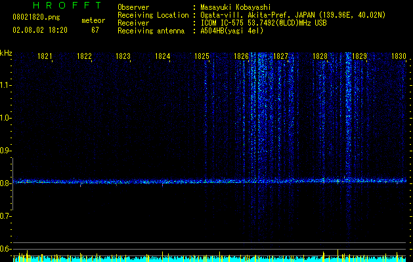This screenshot has height=262, width=413.
Task: Click the meteor count label
Action: [93, 20]
